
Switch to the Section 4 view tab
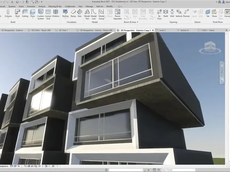click(x=183, y=30)
